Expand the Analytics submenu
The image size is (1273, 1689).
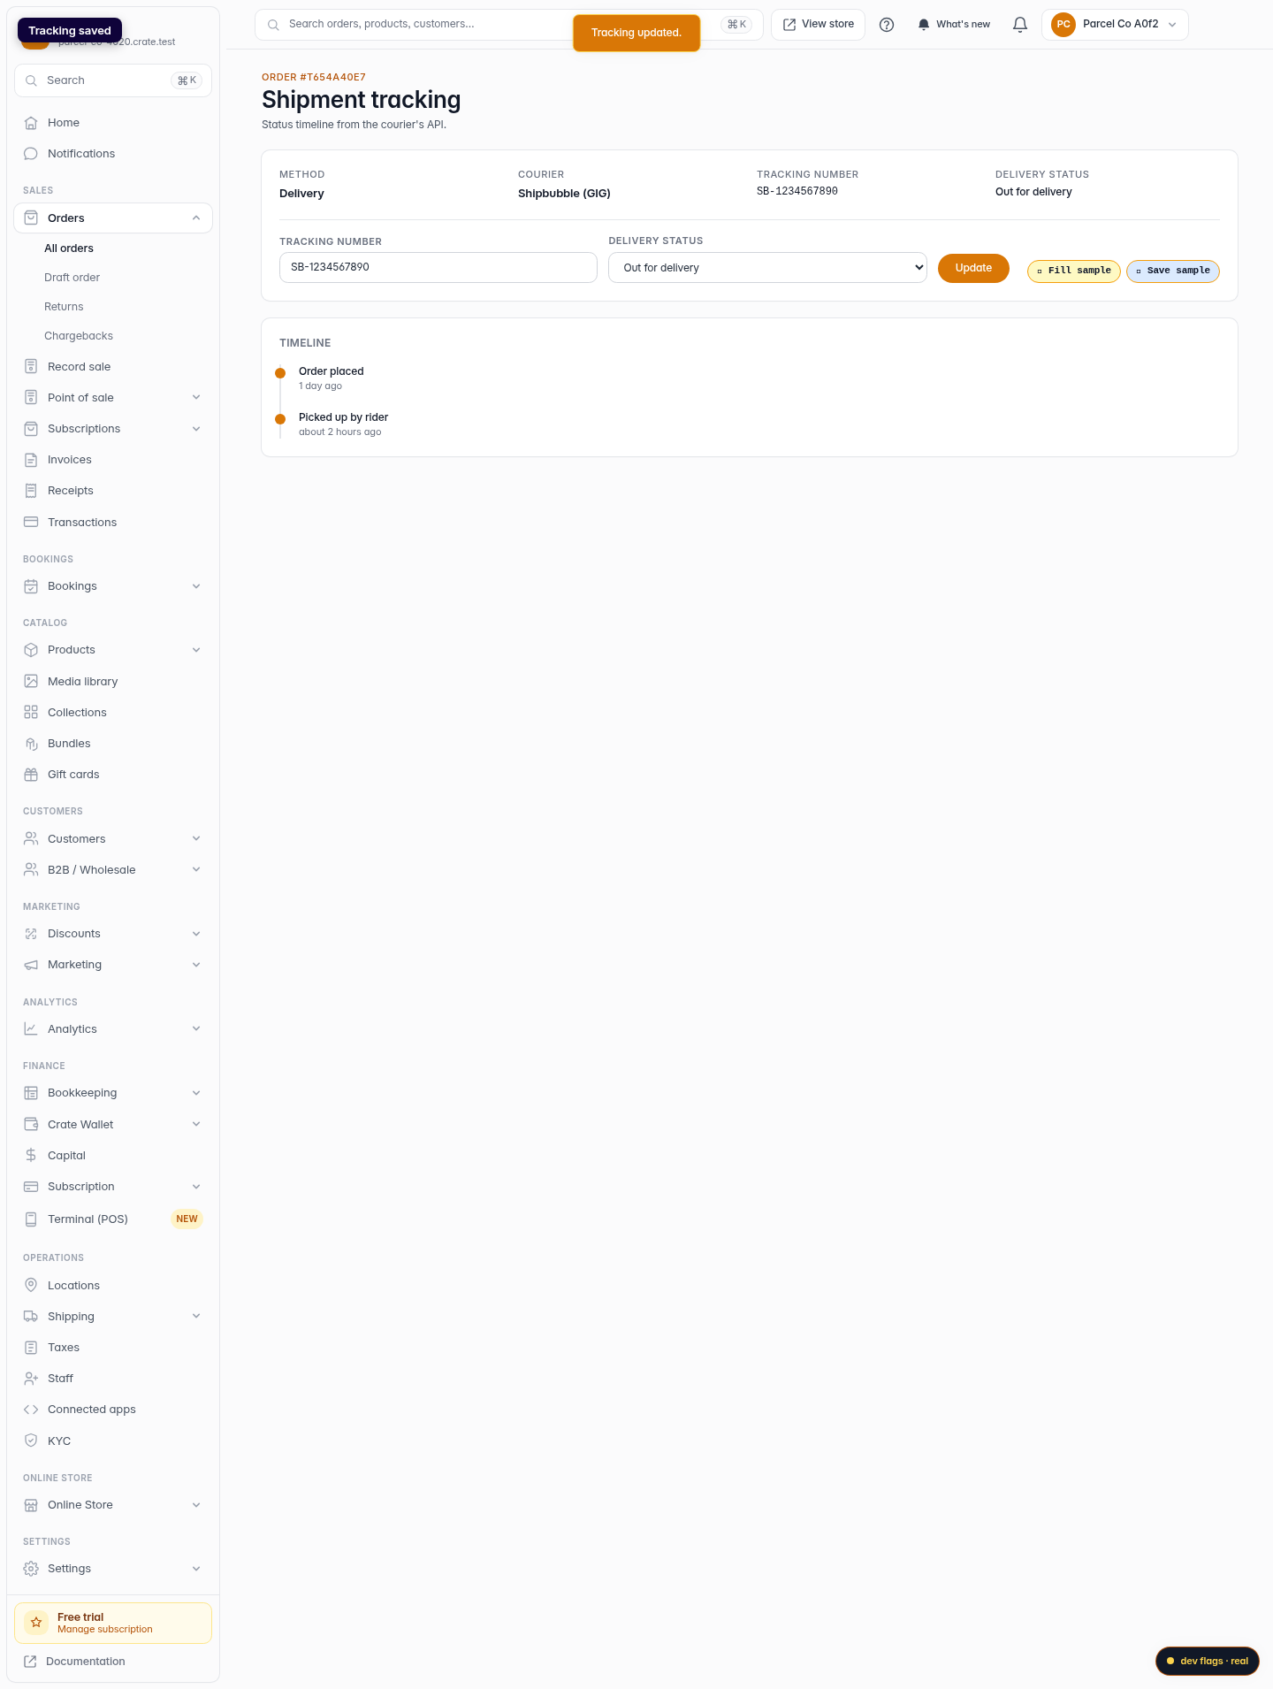pyautogui.click(x=196, y=1028)
